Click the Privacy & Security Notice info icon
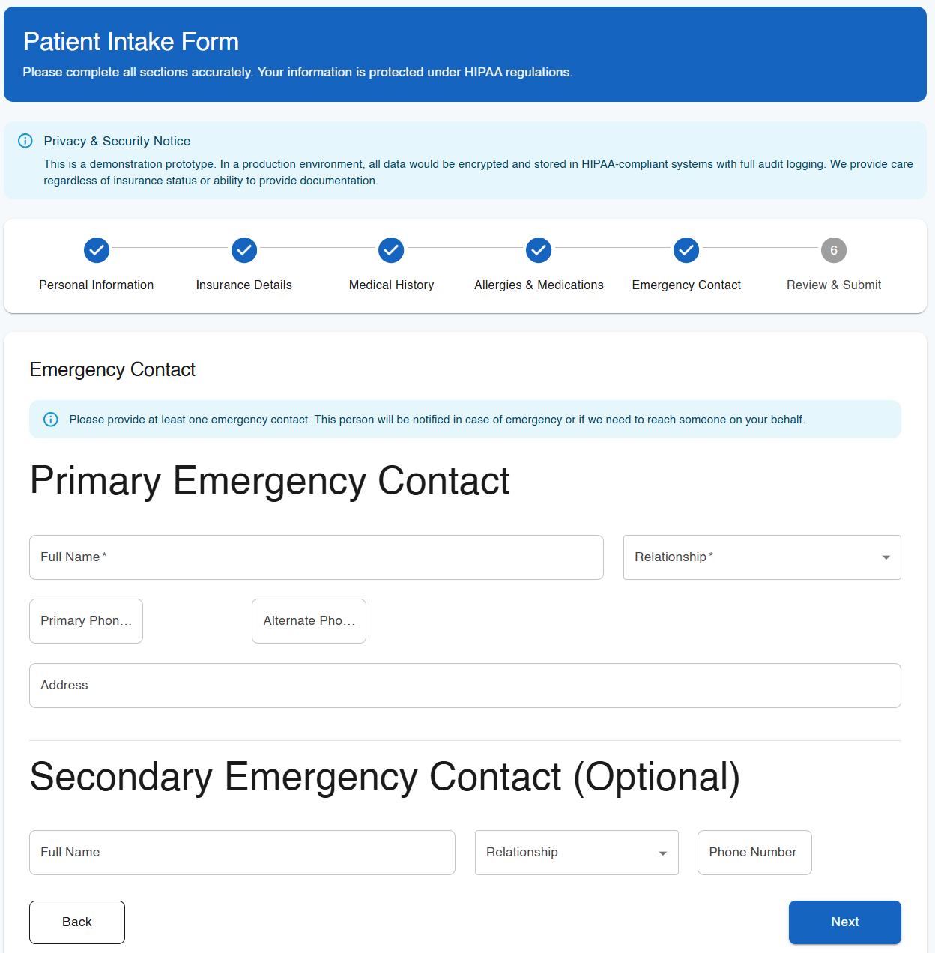 point(25,141)
